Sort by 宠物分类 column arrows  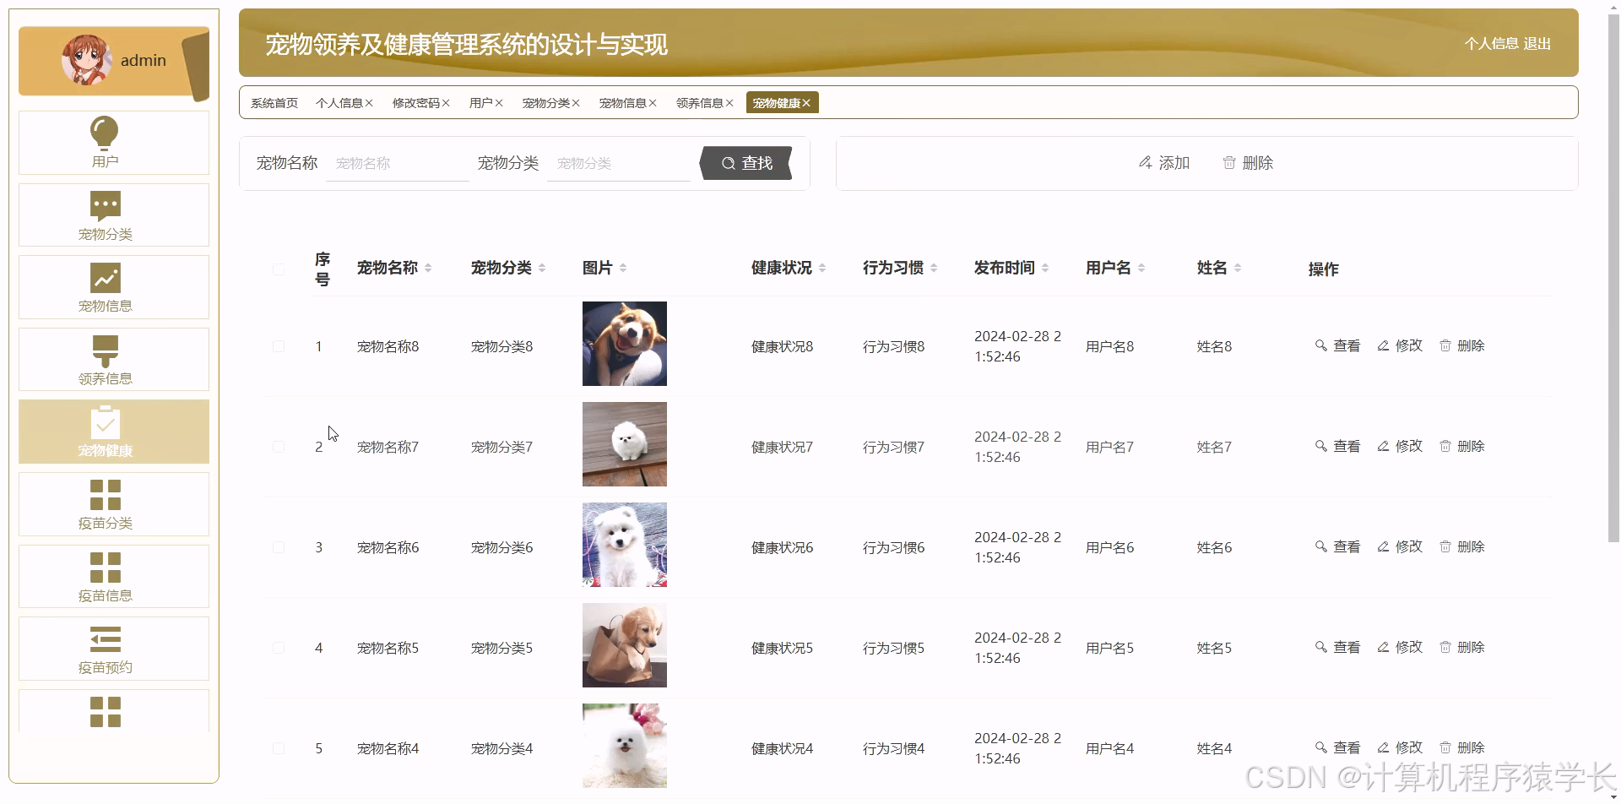(x=542, y=268)
